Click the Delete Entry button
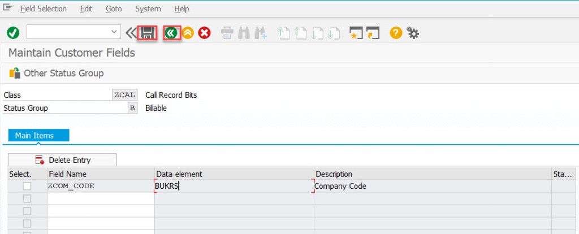The height and width of the screenshot is (234, 579). (x=62, y=160)
